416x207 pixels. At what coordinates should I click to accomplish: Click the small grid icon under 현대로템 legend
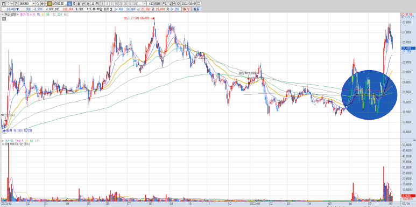pyautogui.click(x=4, y=19)
